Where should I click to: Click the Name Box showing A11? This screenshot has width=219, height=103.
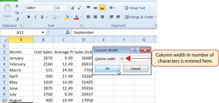tap(20, 32)
